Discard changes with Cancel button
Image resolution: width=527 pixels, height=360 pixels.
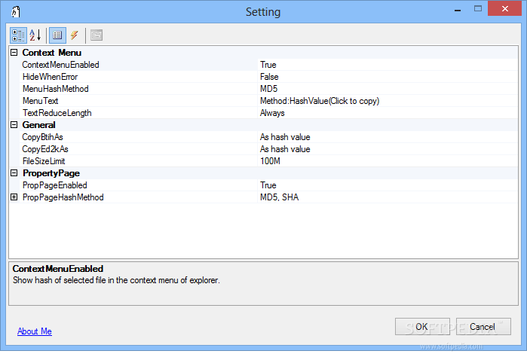point(483,326)
